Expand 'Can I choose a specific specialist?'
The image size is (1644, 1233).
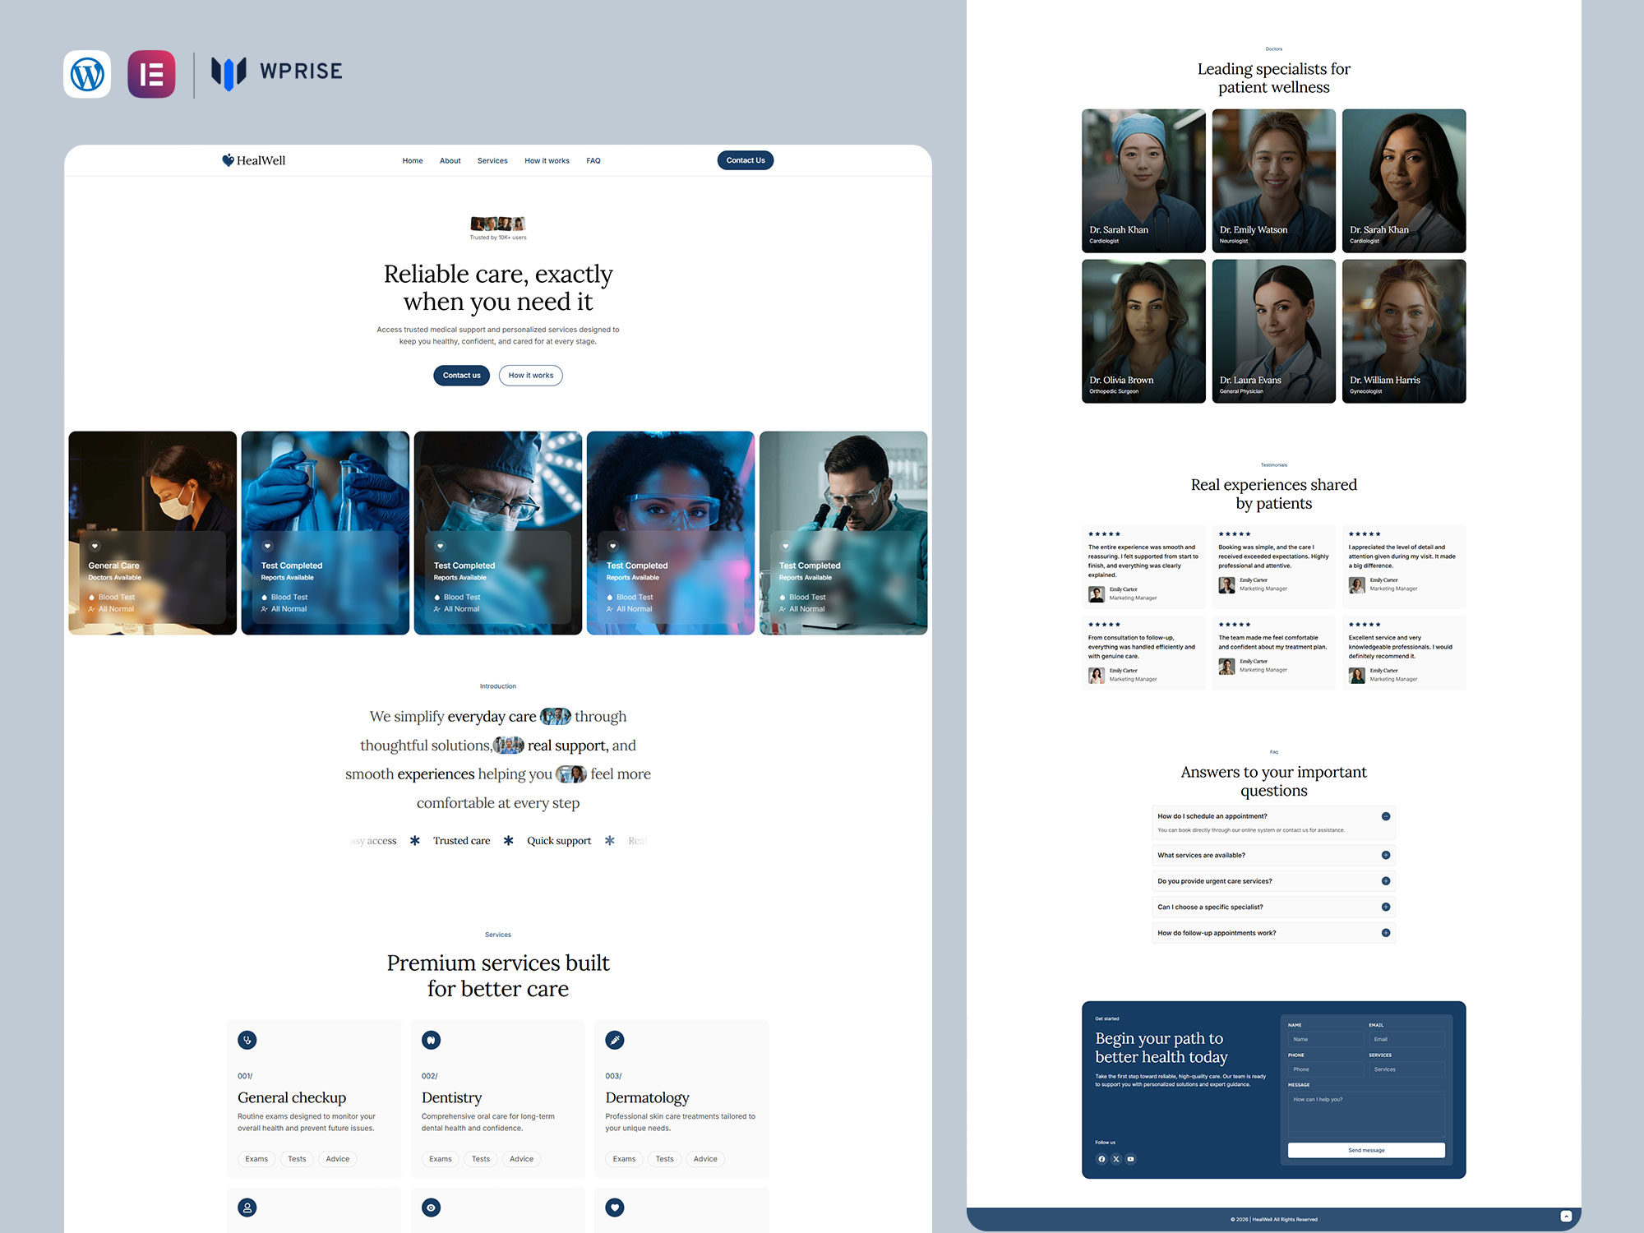click(1386, 907)
